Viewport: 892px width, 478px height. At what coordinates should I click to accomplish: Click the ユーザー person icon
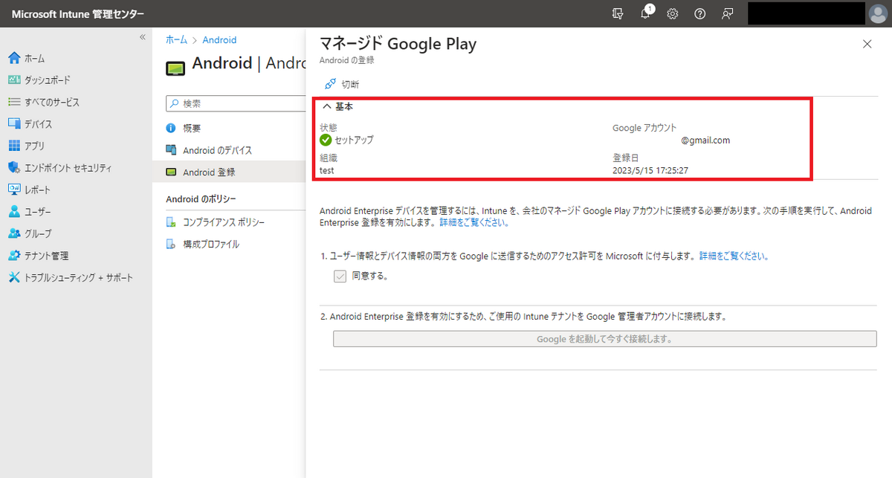pos(13,212)
